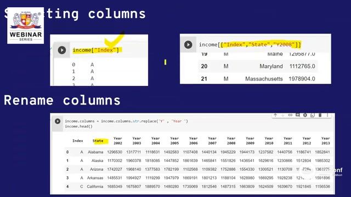
Task: Run the income["Index"] code cell
Action: [62, 50]
